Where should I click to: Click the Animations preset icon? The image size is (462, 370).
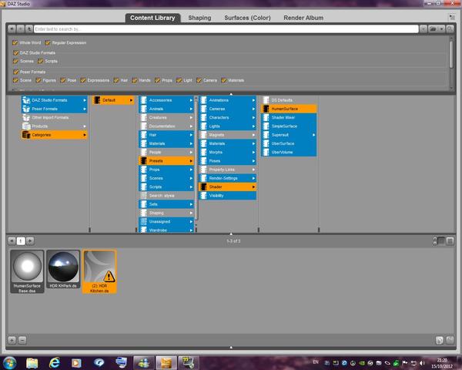click(203, 100)
